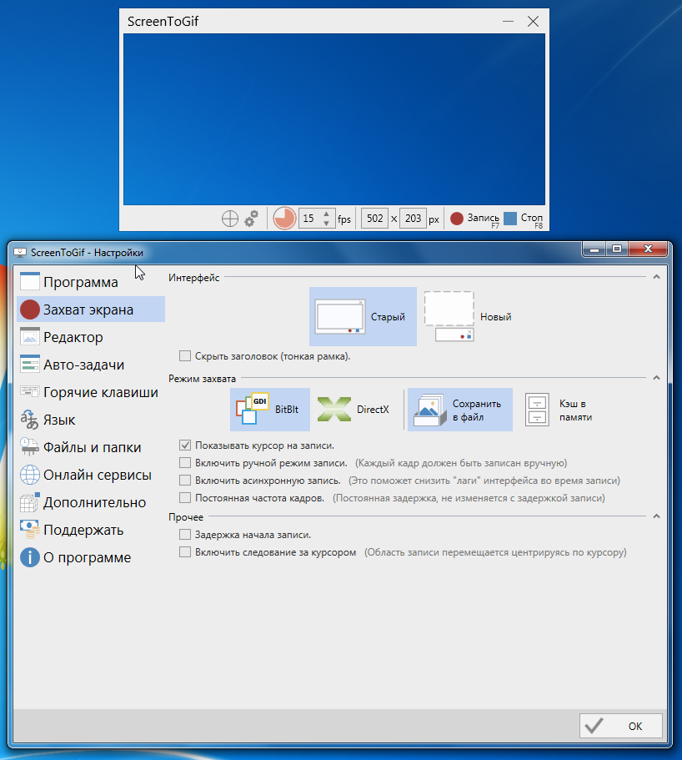Viewport: 682px width, 760px height.
Task: Enable Включить асинхронную запись checkbox
Action: click(x=184, y=480)
